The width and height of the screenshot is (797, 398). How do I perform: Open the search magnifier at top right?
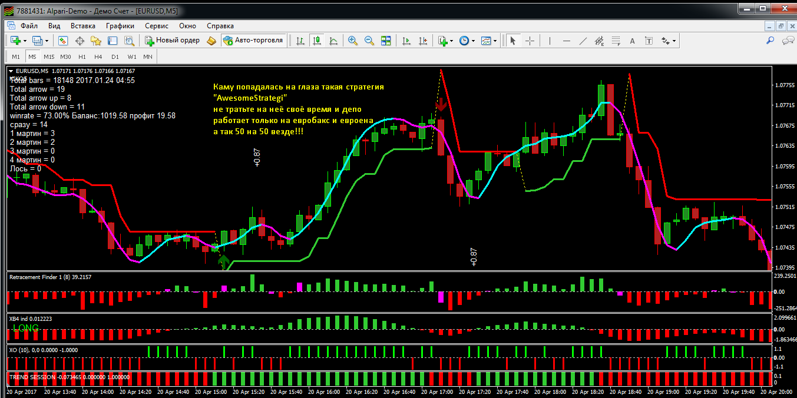770,41
